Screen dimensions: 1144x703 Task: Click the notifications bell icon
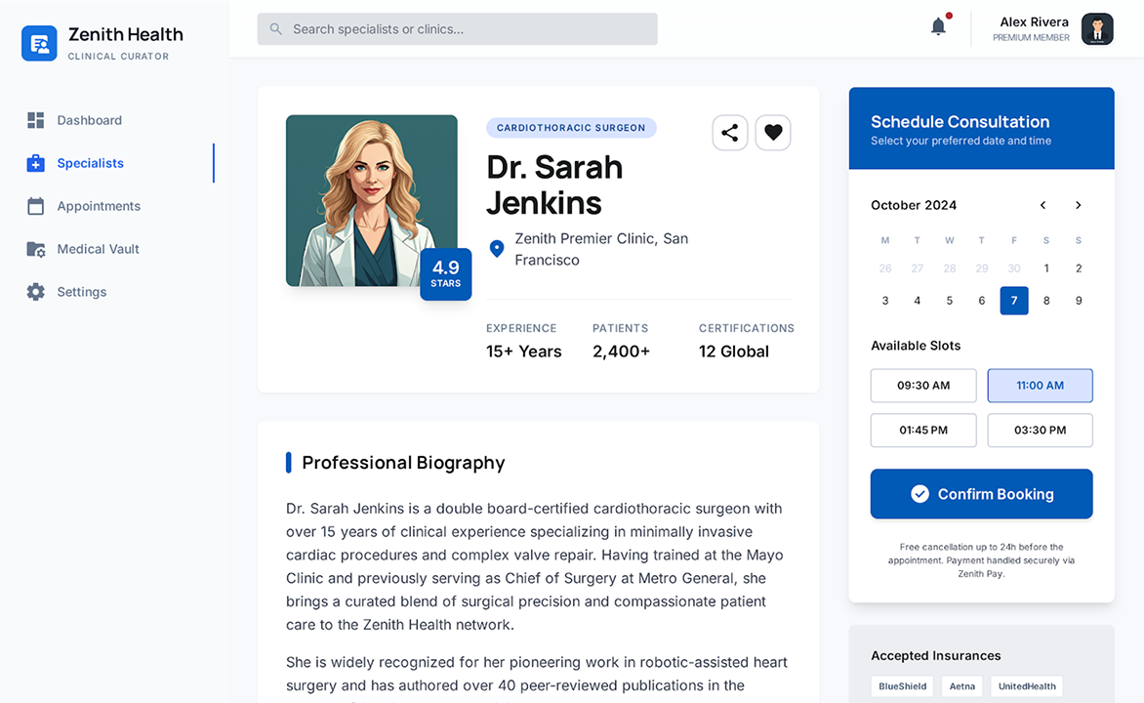click(x=937, y=26)
